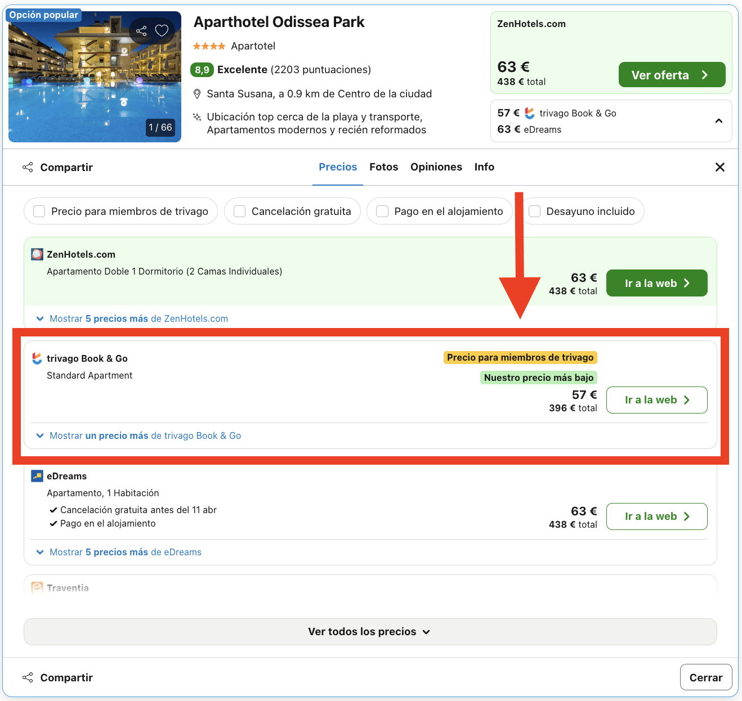Image resolution: width=742 pixels, height=701 pixels.
Task: Save hotel with the heart icon
Action: [162, 30]
